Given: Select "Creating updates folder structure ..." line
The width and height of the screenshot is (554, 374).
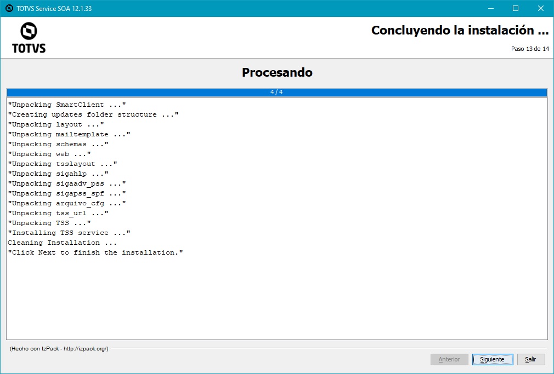Looking at the screenshot, I should tap(93, 114).
